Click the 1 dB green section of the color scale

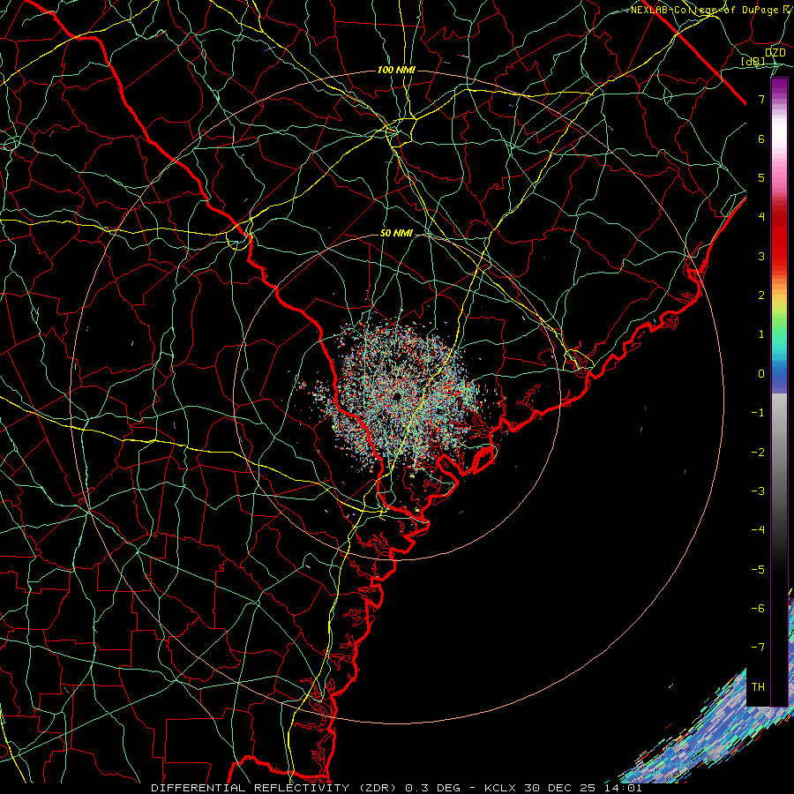tap(779, 334)
